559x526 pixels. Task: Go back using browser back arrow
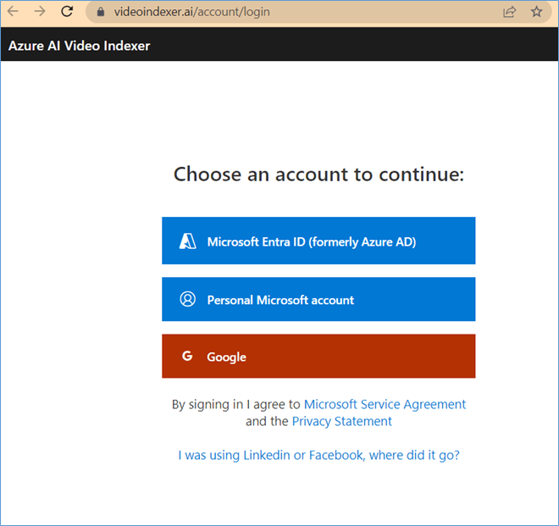click(x=13, y=11)
